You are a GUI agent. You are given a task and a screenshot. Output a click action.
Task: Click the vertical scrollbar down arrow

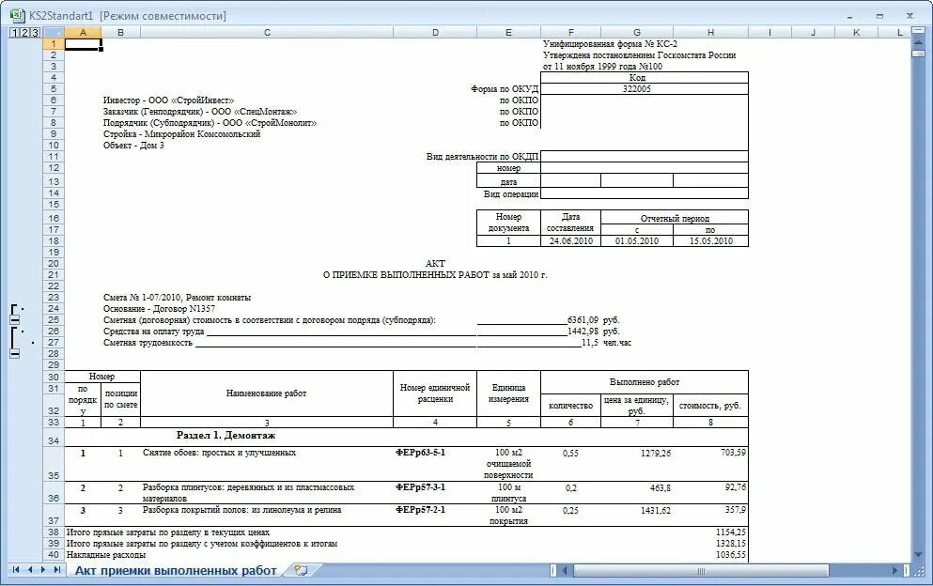918,555
